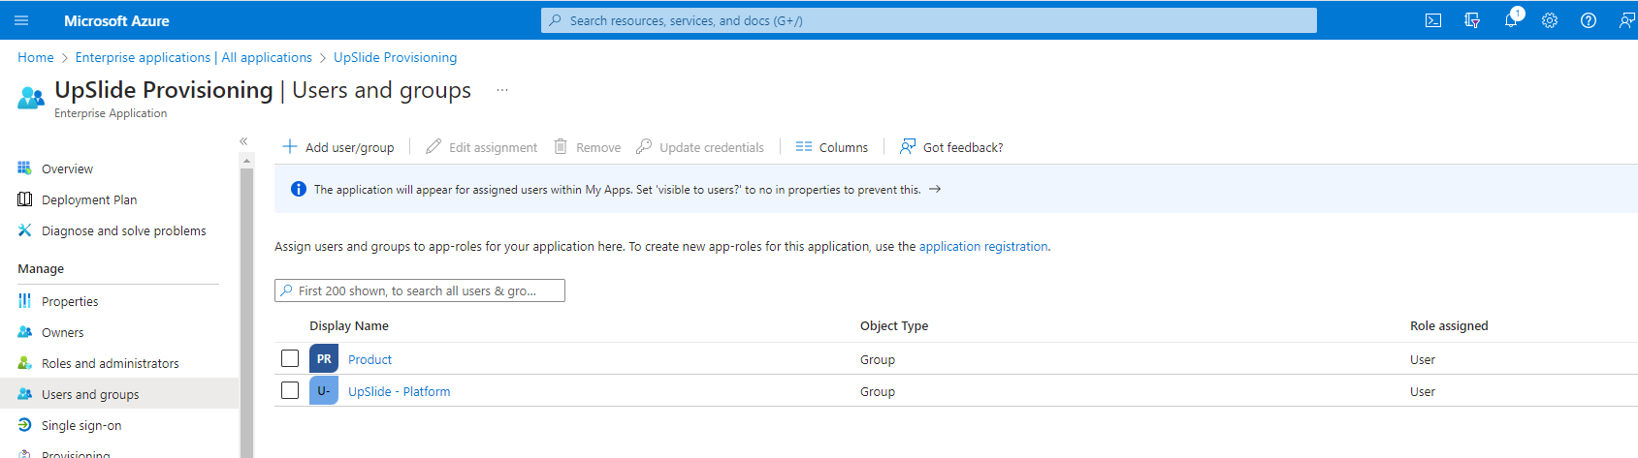Click the Roles and administrators icon
1638x458 pixels.
pyautogui.click(x=25, y=363)
